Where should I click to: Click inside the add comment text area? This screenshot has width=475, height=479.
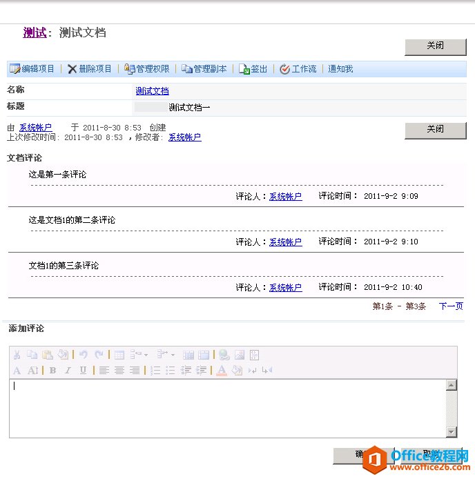pyautogui.click(x=227, y=409)
